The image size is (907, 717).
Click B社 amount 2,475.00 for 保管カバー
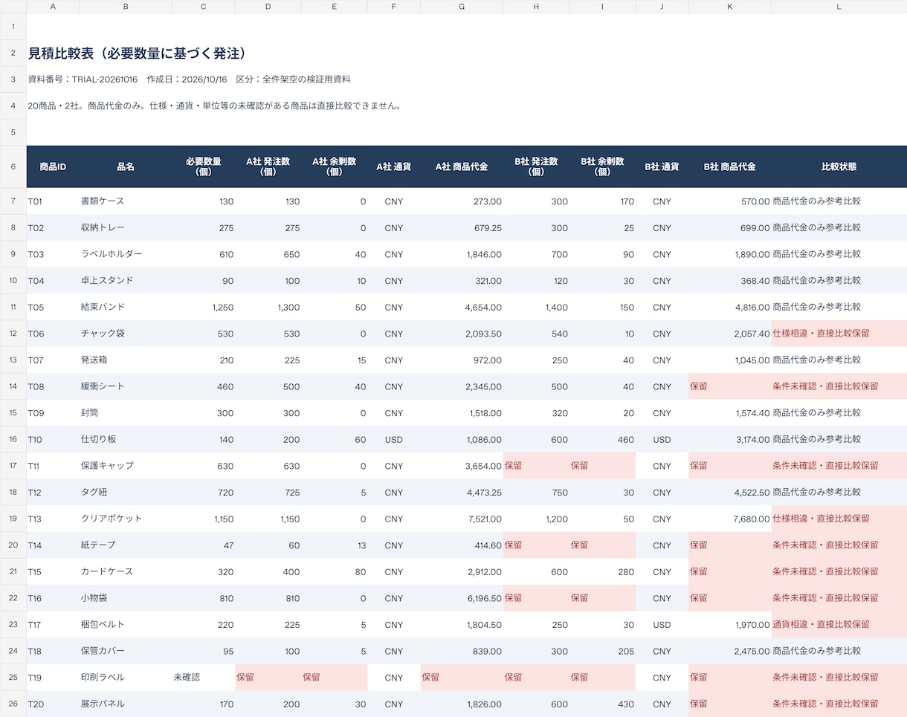[730, 651]
